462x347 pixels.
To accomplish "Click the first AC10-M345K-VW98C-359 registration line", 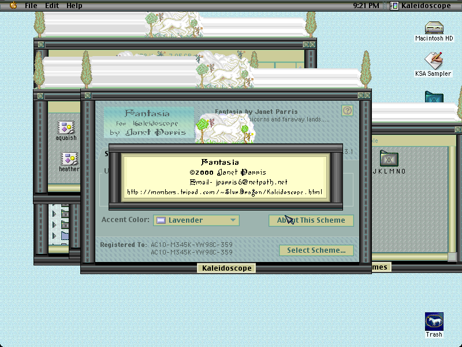I will [192, 245].
